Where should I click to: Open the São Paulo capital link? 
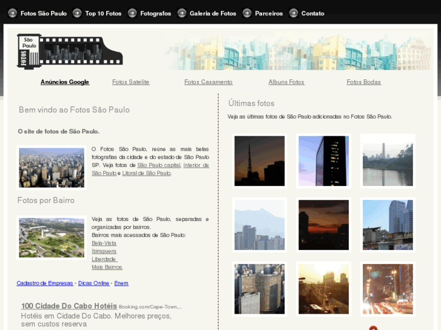pos(158,165)
